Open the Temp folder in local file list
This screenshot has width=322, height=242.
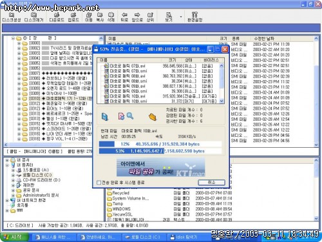coord(115,204)
